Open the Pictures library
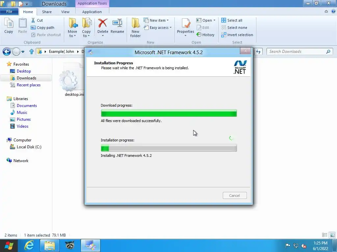 point(24,119)
